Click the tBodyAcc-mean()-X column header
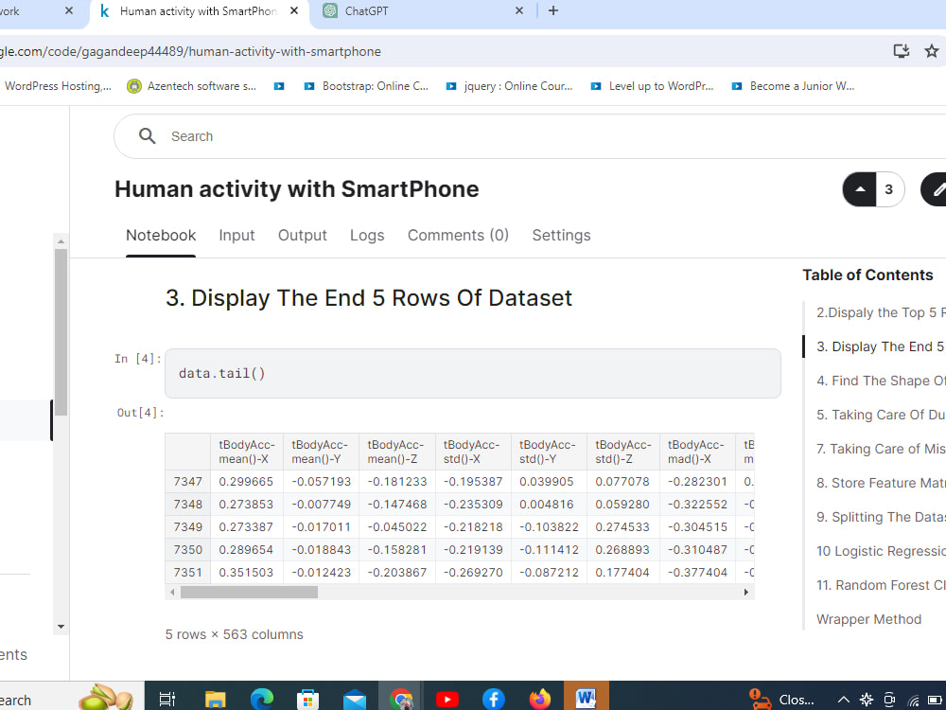The width and height of the screenshot is (946, 710). coord(247,452)
